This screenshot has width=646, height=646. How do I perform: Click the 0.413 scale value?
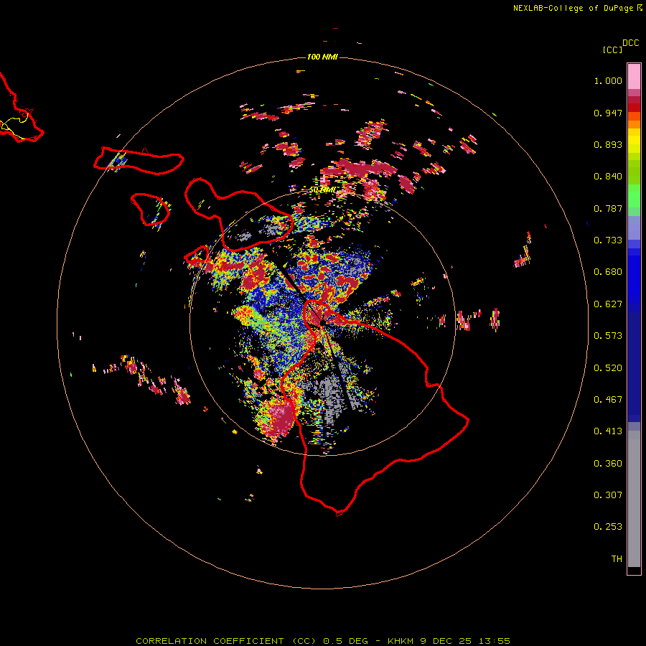[x=608, y=431]
